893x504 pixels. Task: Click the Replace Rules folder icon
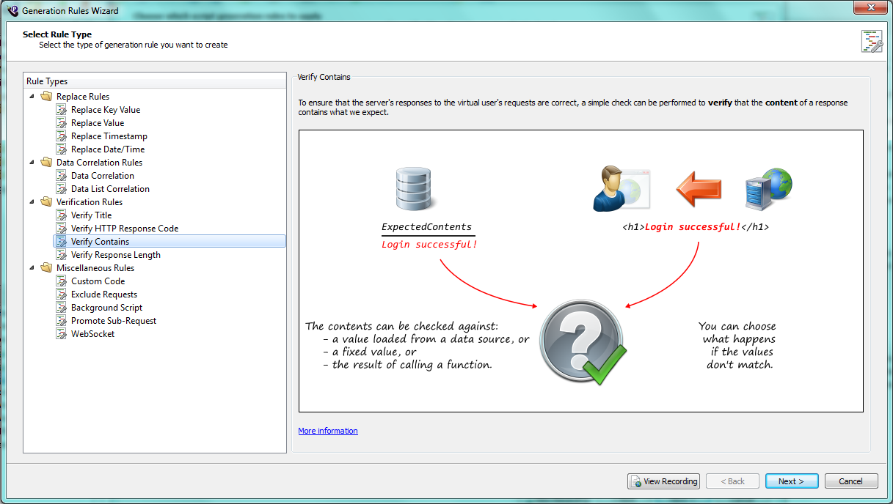coord(47,97)
